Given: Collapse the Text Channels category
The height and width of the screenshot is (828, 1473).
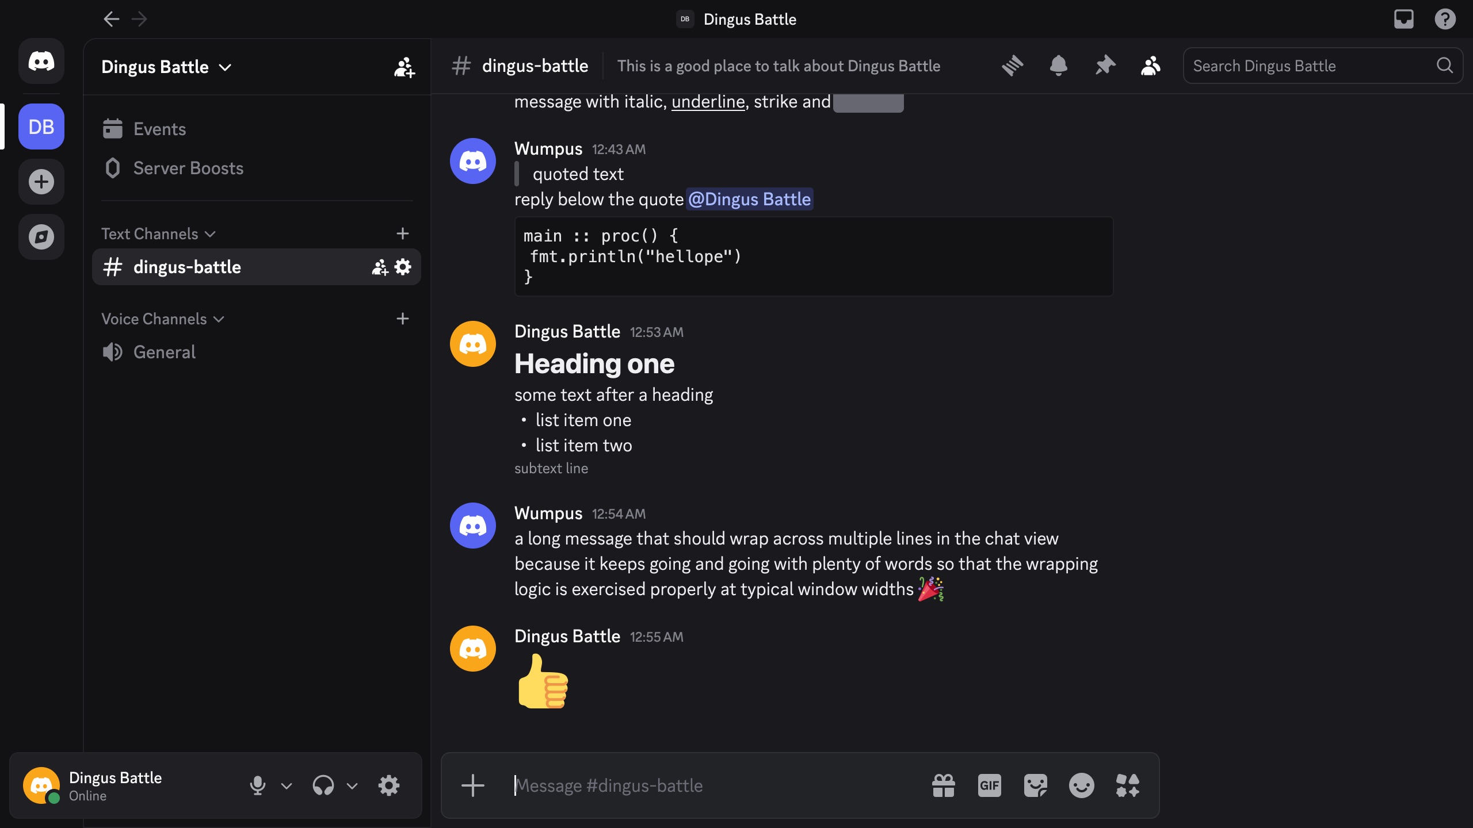Looking at the screenshot, I should (x=158, y=233).
